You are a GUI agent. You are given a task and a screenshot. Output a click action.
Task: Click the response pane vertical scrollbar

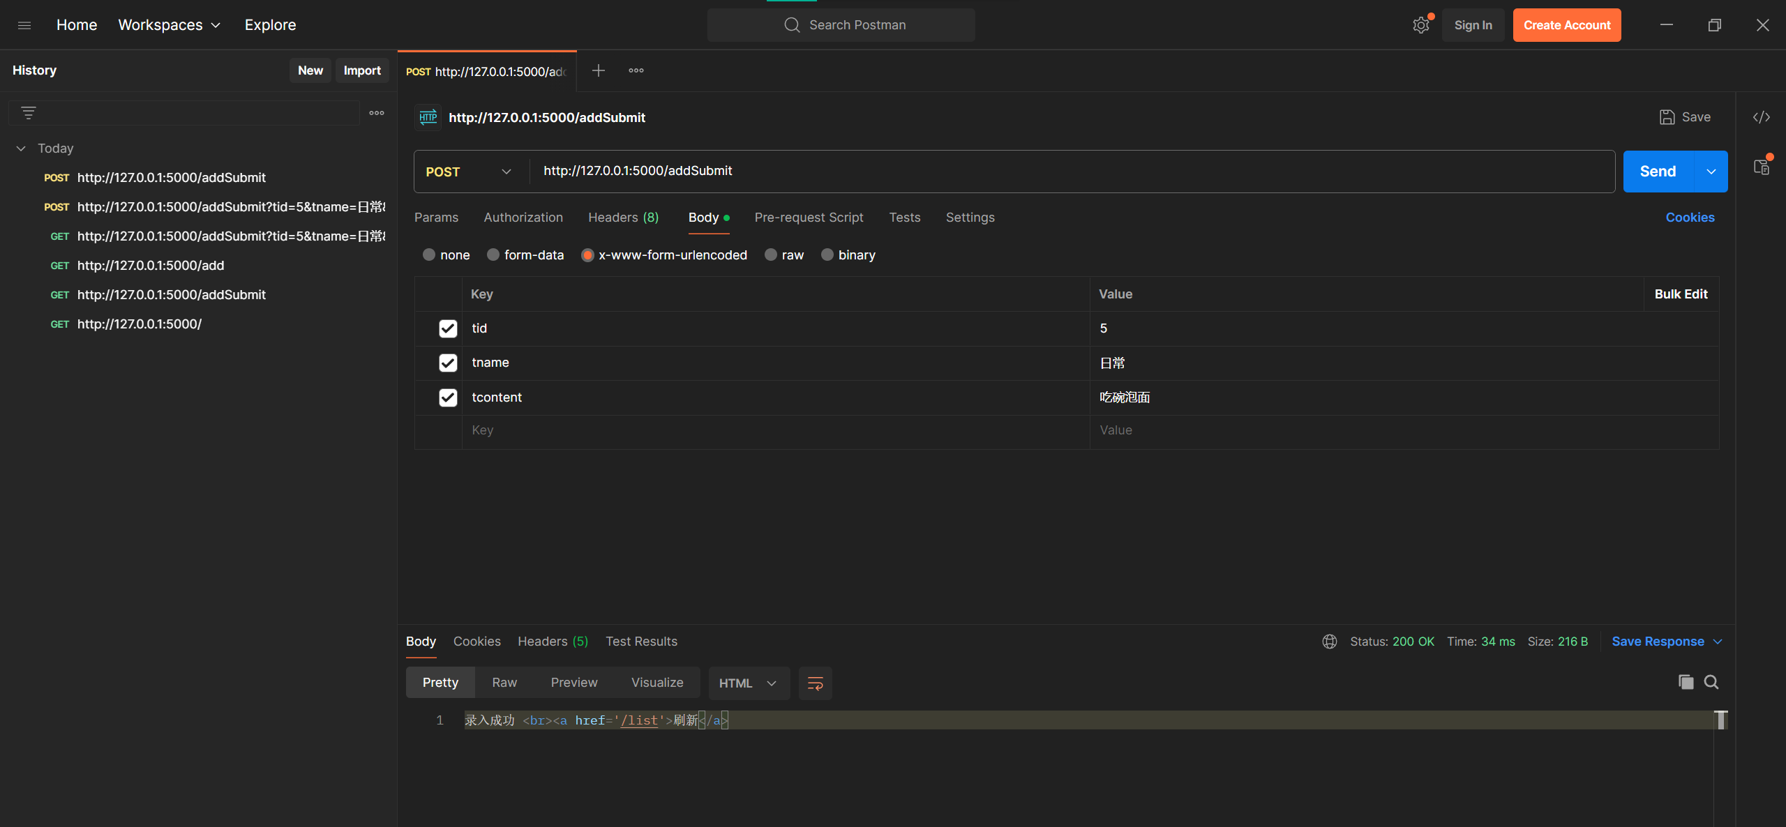(x=1721, y=720)
